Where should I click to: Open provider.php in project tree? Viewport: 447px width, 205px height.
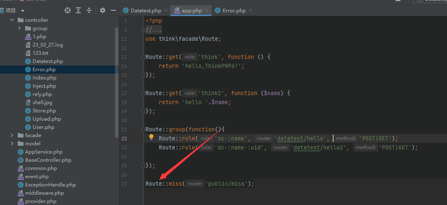(x=41, y=201)
